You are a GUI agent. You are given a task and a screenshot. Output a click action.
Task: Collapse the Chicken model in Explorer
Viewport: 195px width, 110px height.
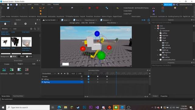[x=155, y=28]
